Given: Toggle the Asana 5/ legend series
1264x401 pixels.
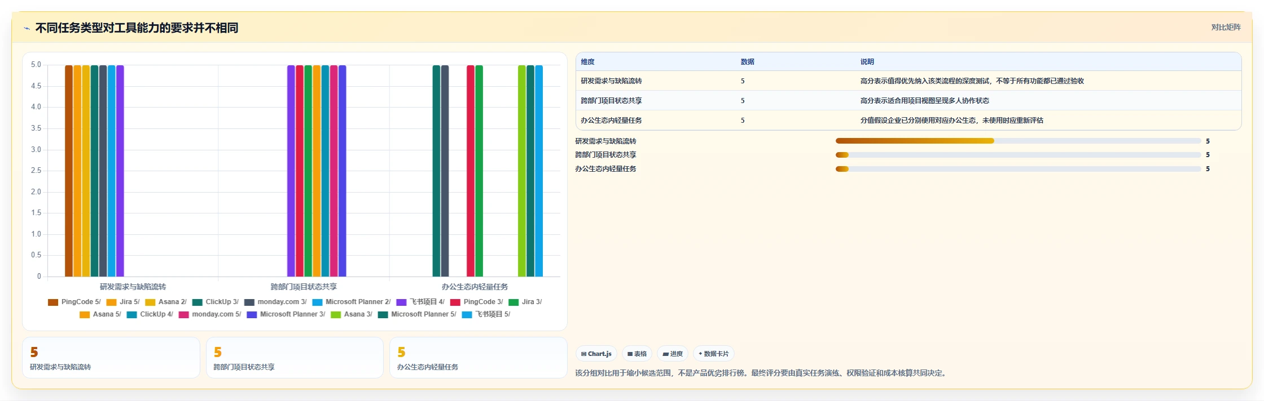Looking at the screenshot, I should click(x=100, y=314).
